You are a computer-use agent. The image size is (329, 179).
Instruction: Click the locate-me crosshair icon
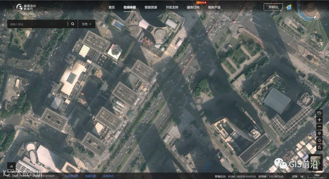coord(319,140)
